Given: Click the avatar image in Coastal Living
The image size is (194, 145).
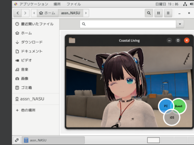Looking at the screenshot, I should click(x=129, y=87).
